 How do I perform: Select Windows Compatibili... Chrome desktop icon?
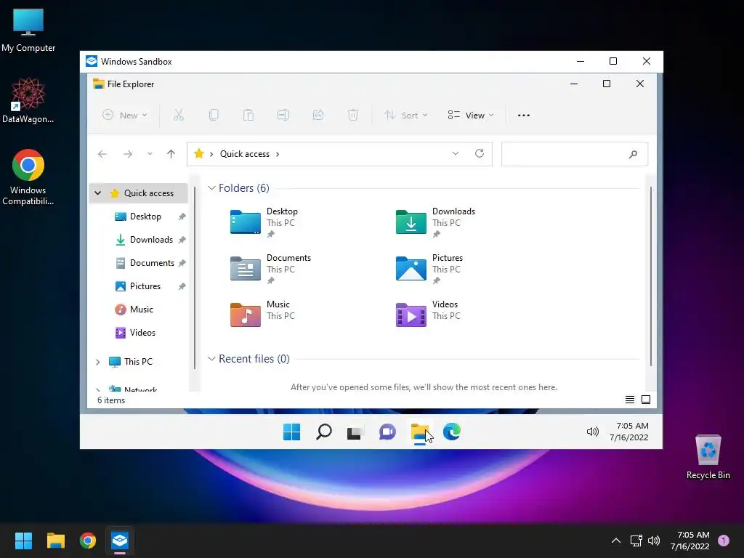tap(28, 177)
